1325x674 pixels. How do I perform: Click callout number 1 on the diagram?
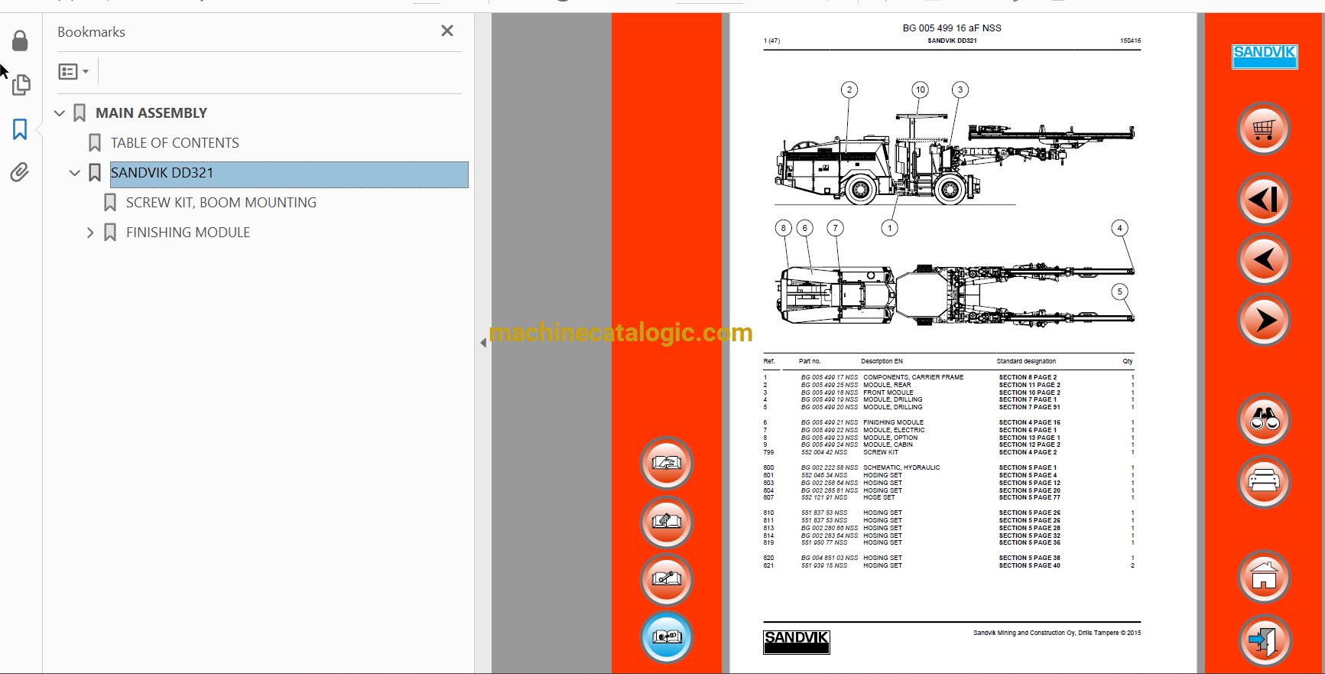(889, 228)
